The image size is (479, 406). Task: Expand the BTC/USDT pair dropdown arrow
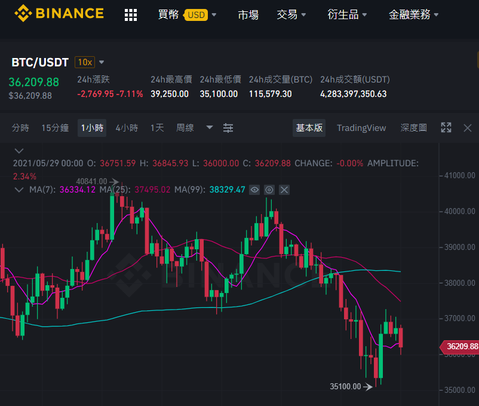pyautogui.click(x=102, y=62)
